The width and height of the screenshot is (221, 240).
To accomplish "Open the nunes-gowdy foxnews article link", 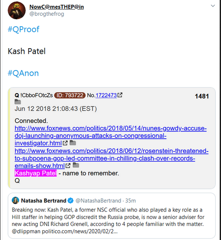I will [110, 136].
